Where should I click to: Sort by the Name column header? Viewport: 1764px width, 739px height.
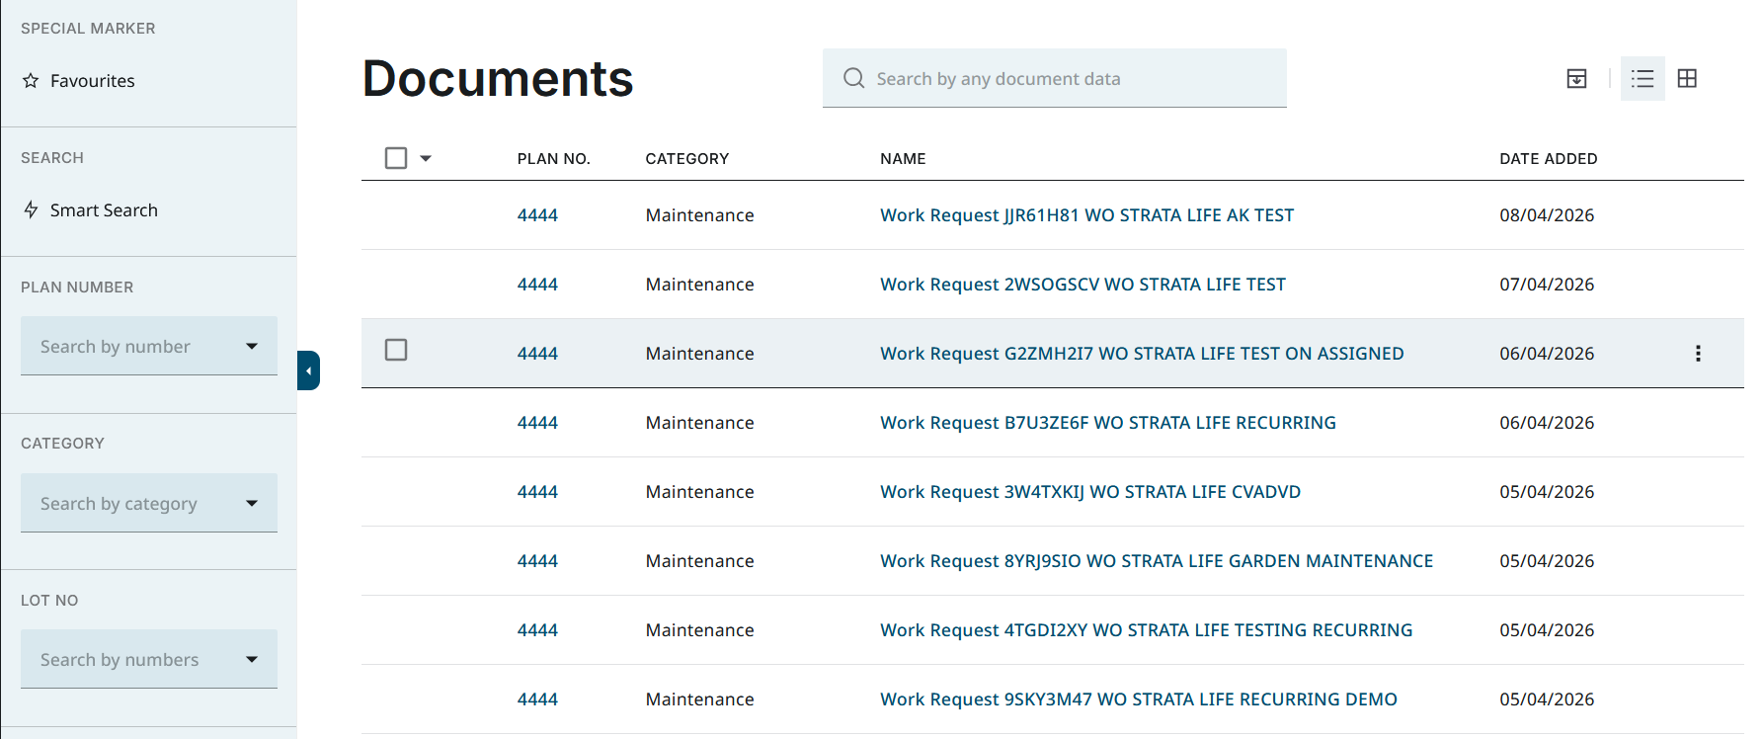[903, 158]
